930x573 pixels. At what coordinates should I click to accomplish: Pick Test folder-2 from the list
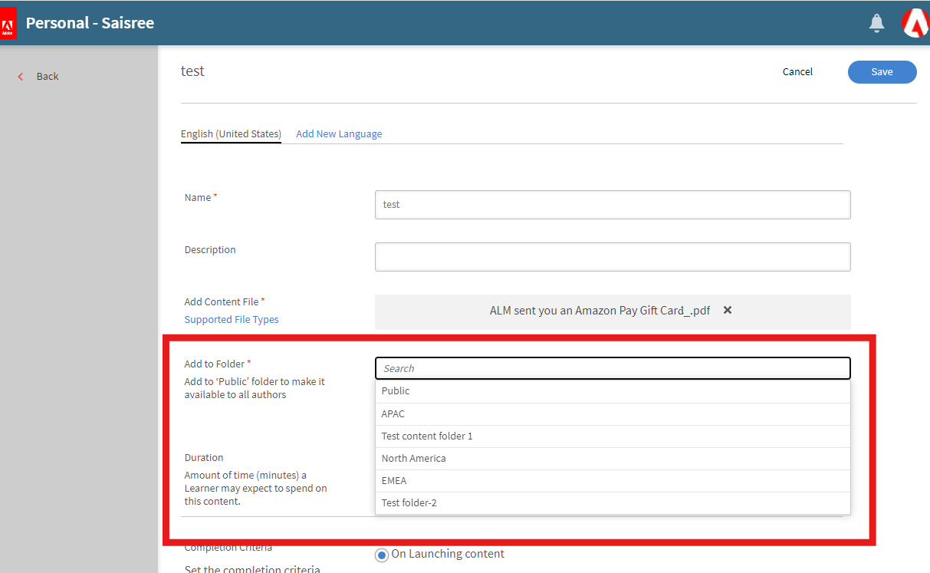point(409,503)
